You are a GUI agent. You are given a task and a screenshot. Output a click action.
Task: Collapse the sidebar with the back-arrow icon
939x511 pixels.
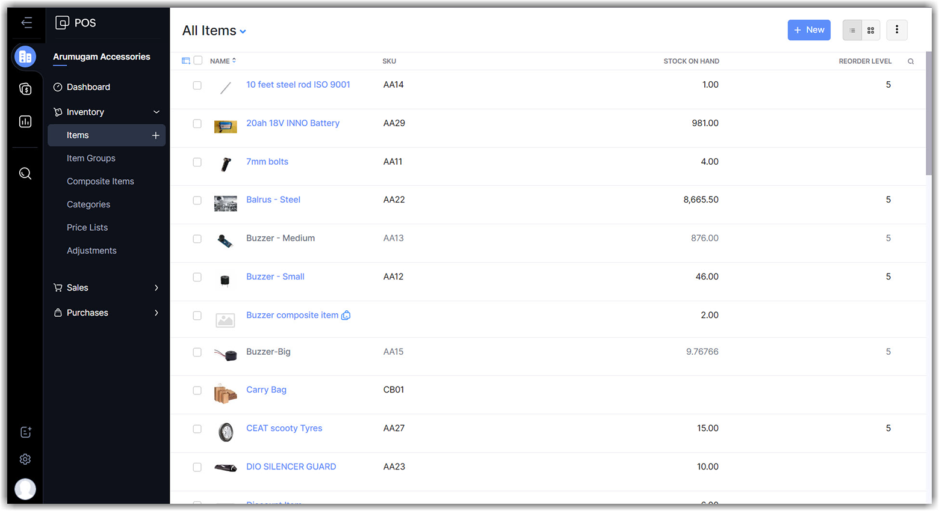26,23
